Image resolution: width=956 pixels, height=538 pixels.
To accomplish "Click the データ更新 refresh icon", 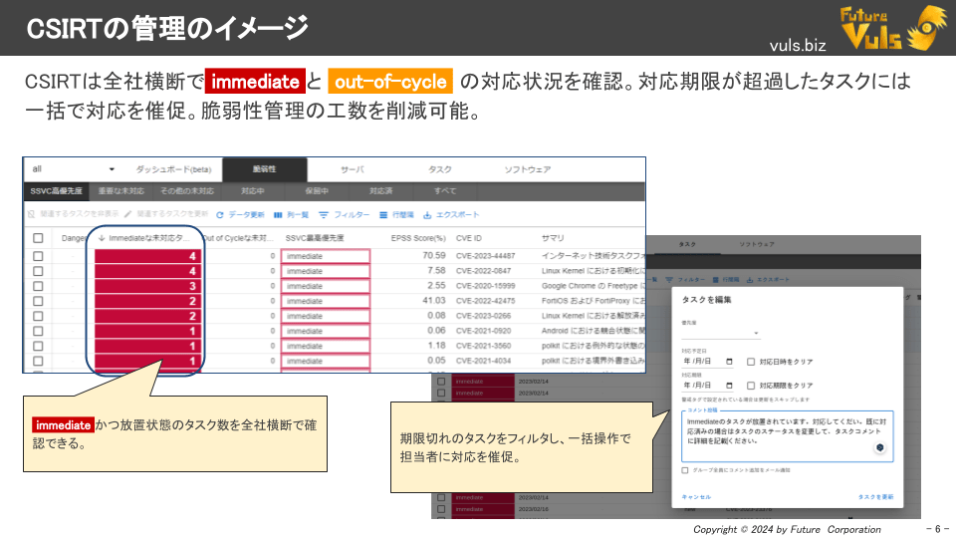I will click(x=219, y=214).
